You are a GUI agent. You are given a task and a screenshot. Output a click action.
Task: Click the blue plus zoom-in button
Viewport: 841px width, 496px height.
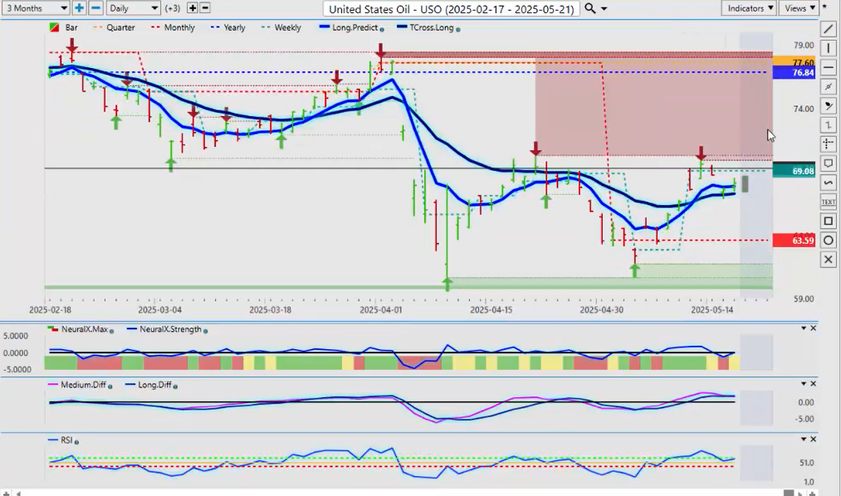79,8
